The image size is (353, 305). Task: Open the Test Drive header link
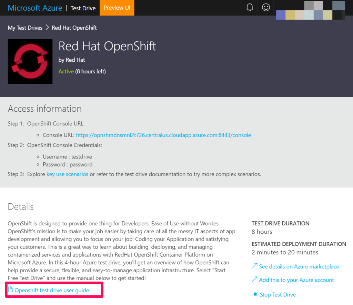(x=83, y=8)
